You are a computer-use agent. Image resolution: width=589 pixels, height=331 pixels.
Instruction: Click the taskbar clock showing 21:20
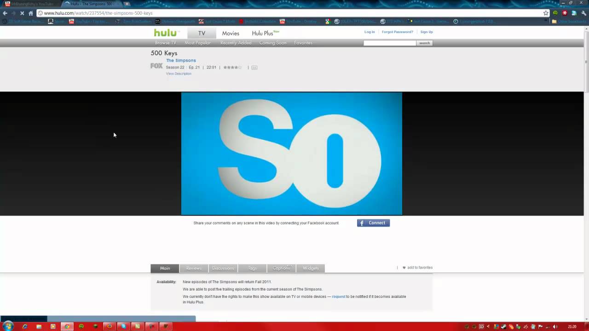point(572,327)
